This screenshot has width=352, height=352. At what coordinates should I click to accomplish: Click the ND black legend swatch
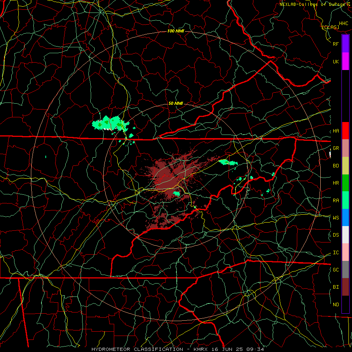(x=345, y=304)
